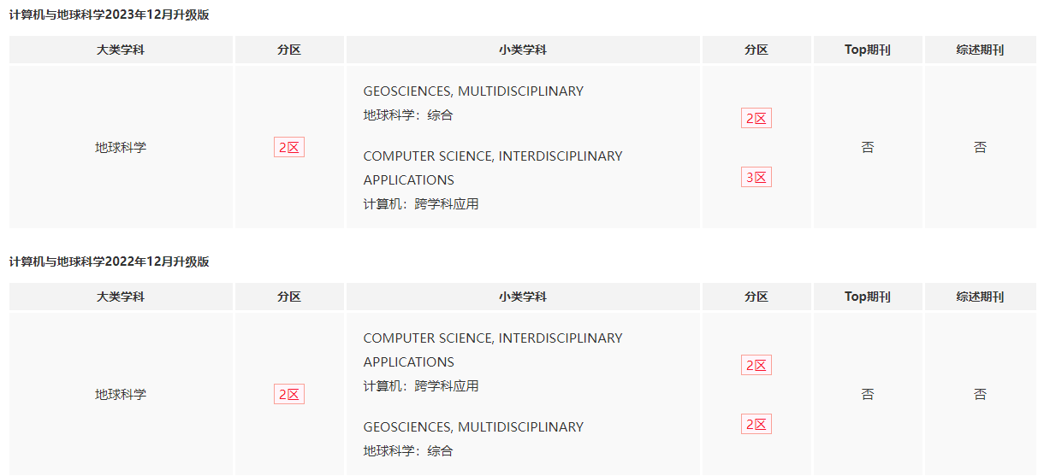Click the 2022 table major category 2区 badge
Screen dimensions: 1044x476
coord(289,394)
